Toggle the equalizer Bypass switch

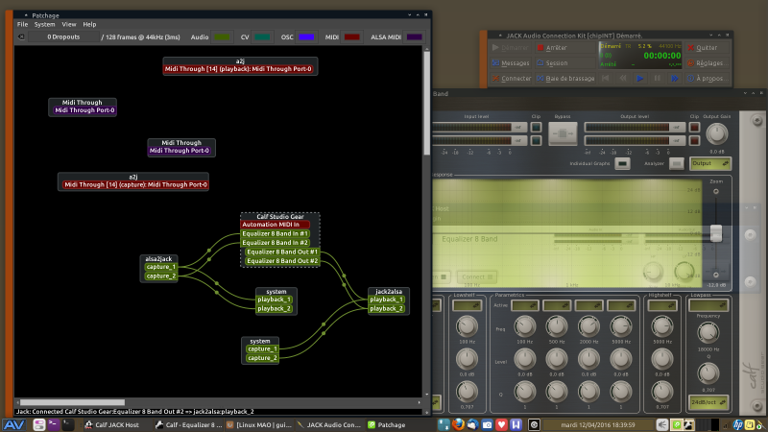(563, 132)
